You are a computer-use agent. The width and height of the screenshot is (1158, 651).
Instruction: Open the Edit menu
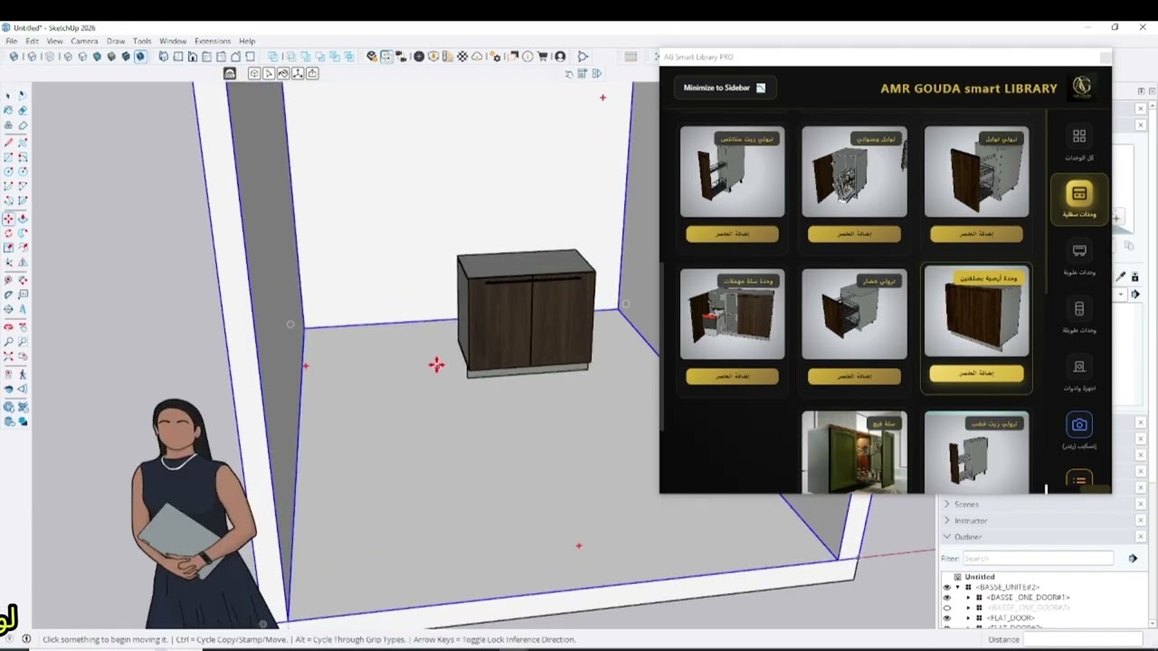[x=32, y=41]
